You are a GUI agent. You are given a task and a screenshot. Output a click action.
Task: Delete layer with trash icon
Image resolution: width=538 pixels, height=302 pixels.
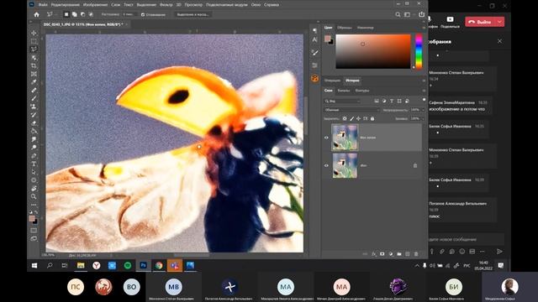pos(416,254)
